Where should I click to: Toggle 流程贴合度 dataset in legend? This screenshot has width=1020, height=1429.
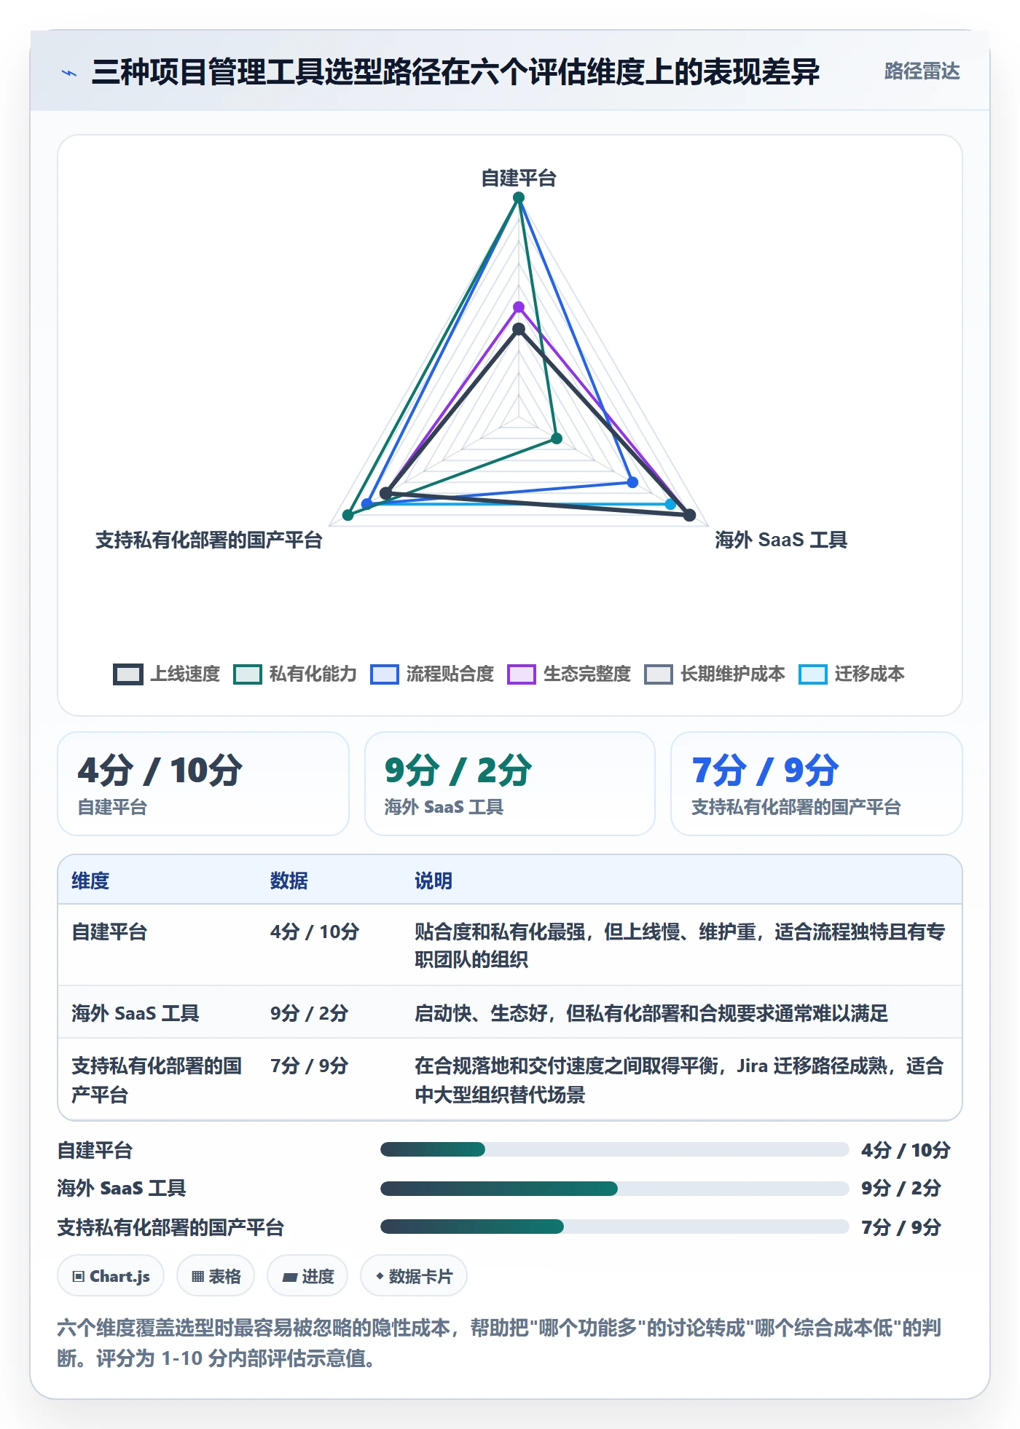point(432,674)
